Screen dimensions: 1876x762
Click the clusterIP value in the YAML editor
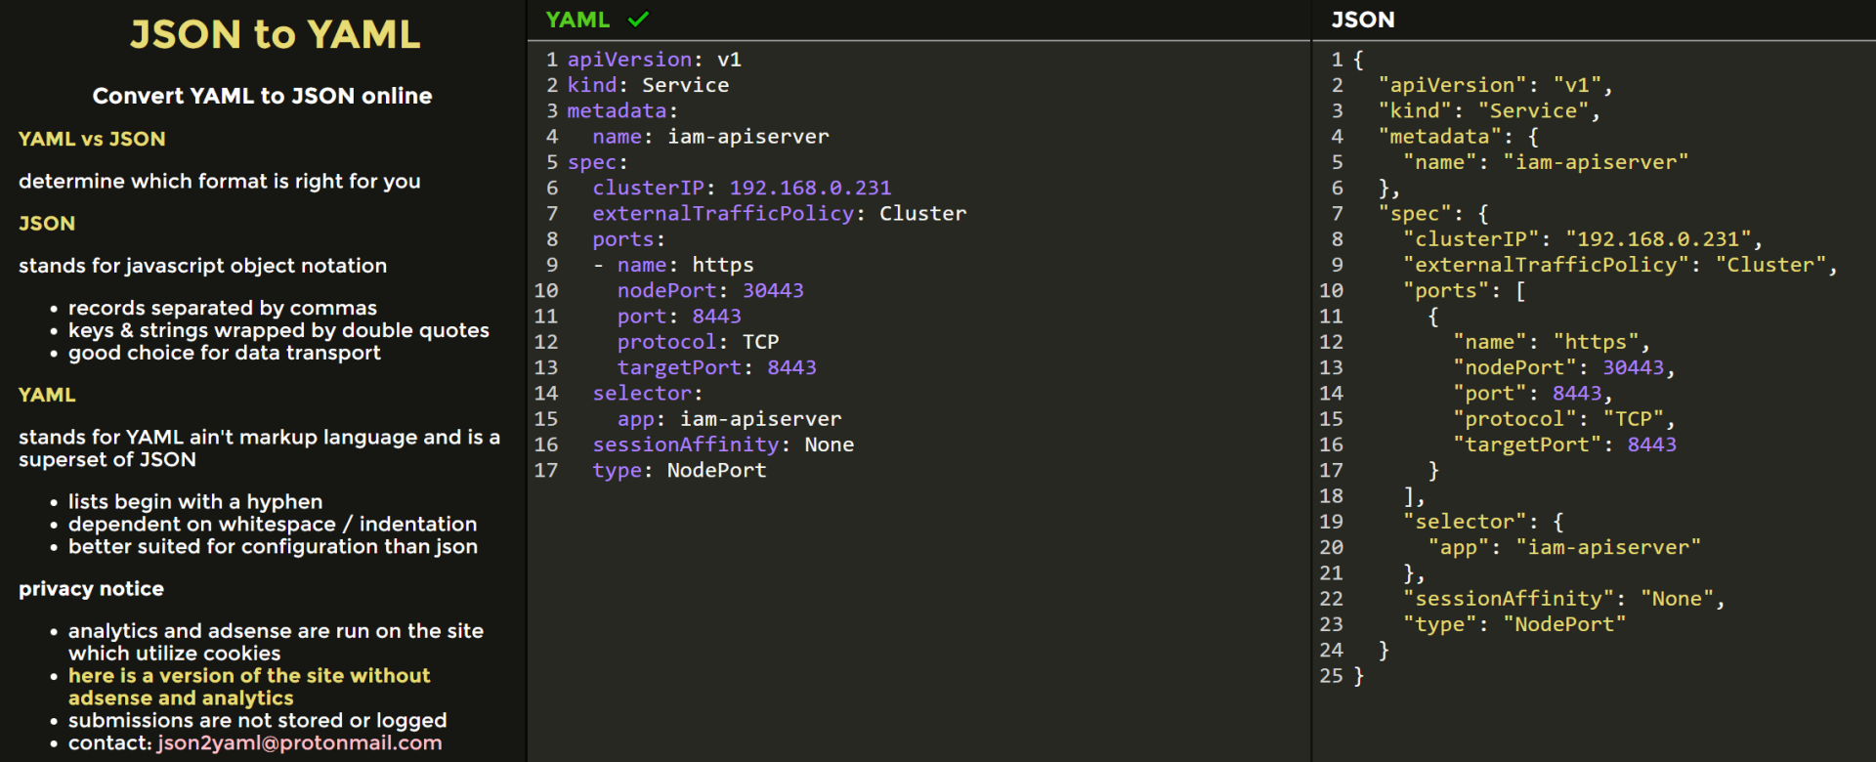click(x=810, y=188)
